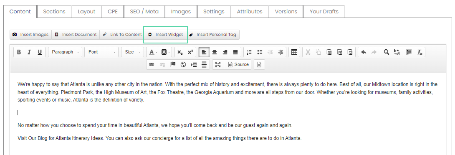Open the Replace tool icon
Screen dimensions: 455x155
coord(397,52)
